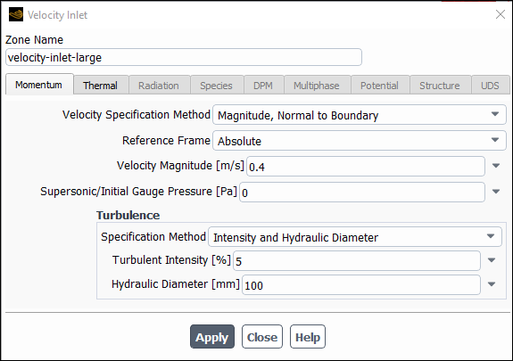Click the Close button
Screen dimensions: 513x361
point(262,337)
